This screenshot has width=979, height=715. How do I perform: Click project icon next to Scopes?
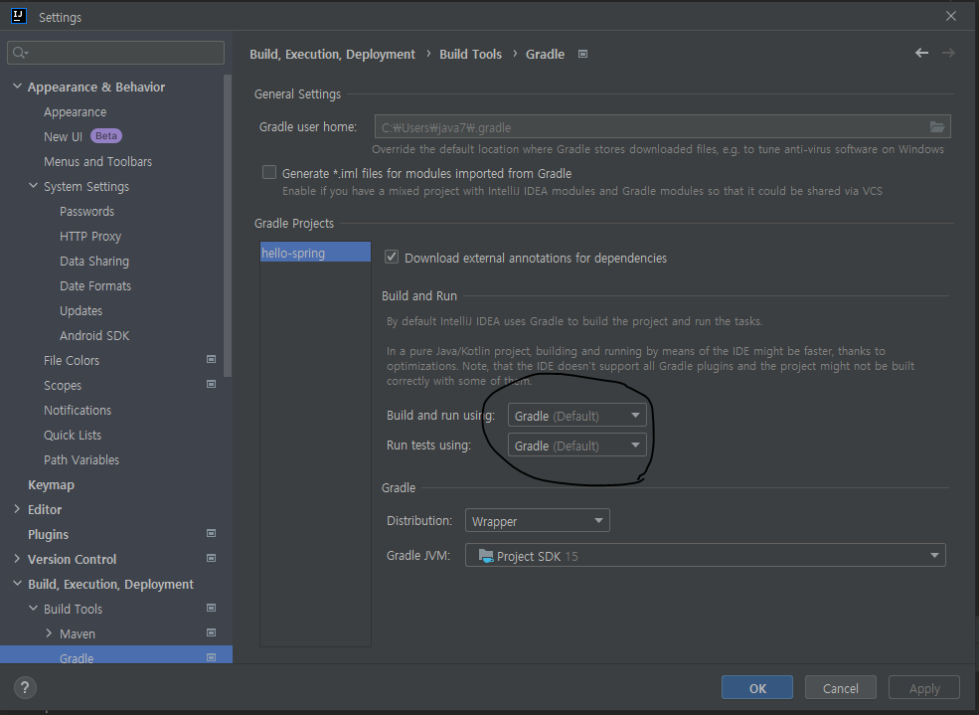[x=211, y=385]
